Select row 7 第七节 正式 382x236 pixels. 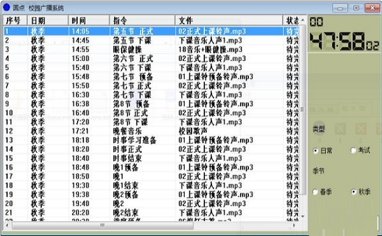click(151, 86)
